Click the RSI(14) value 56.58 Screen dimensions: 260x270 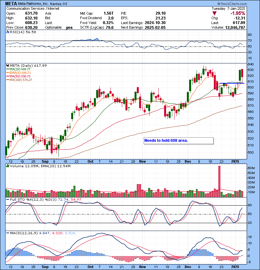click(30, 32)
